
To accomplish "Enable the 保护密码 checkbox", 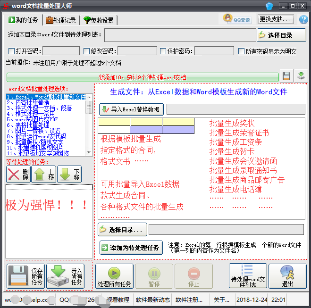I will click(163, 51).
